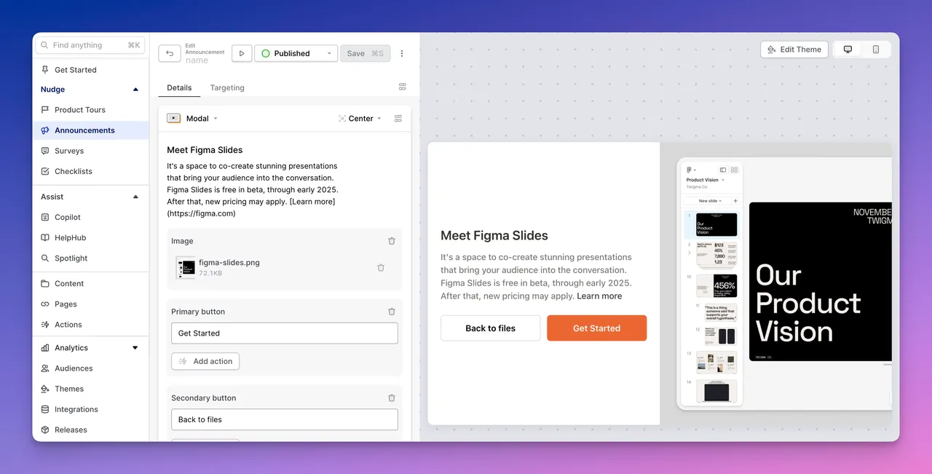Click the back arrow button in editor header
This screenshot has width=932, height=474.
[x=170, y=53]
